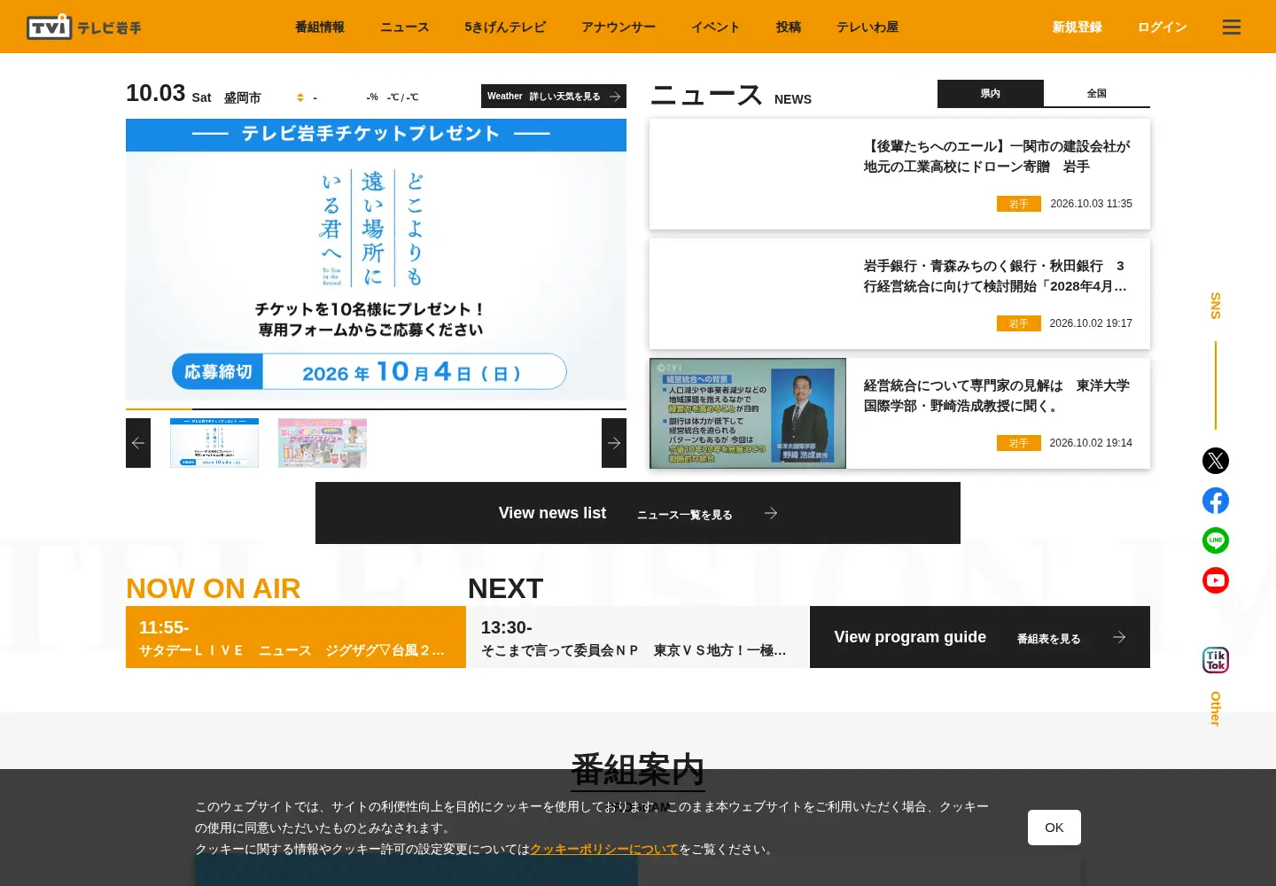
Task: Open the 11:55 now-on-air program
Action: (x=296, y=637)
